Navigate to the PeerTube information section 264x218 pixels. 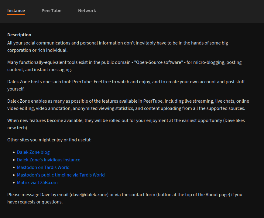(x=51, y=10)
